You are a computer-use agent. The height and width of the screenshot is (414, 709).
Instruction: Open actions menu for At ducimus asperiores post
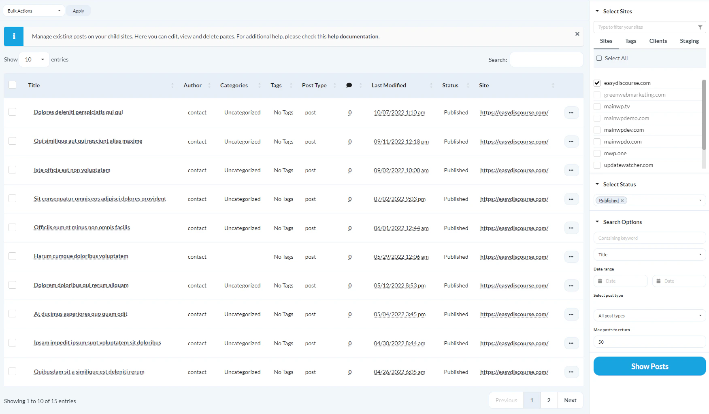[x=571, y=314]
